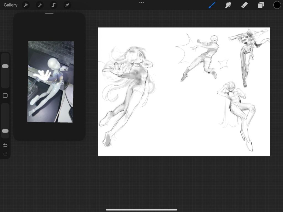Activate the Transform arrow tool
The height and width of the screenshot is (212, 283).
coord(67,5)
